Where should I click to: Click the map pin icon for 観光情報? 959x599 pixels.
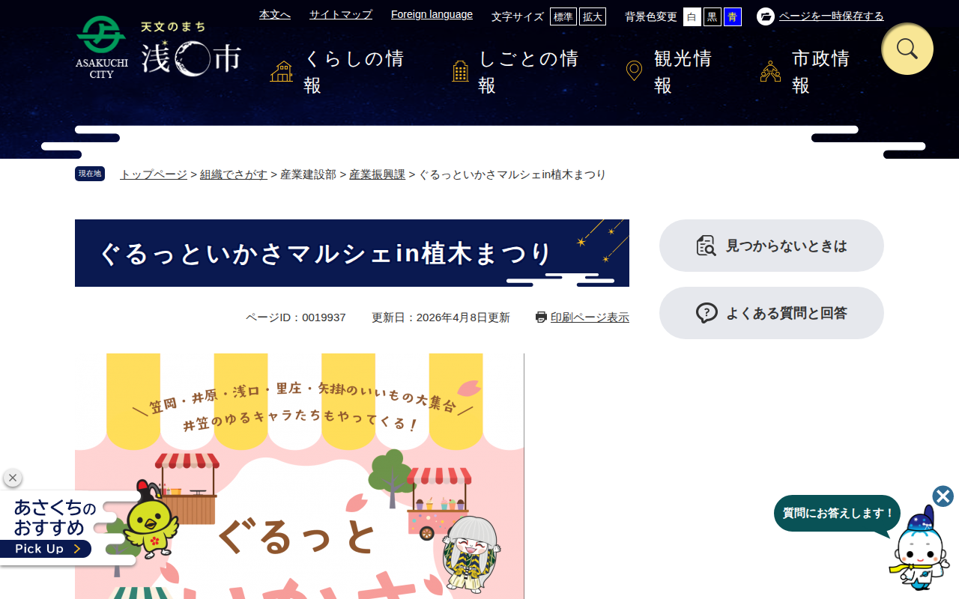tap(634, 71)
